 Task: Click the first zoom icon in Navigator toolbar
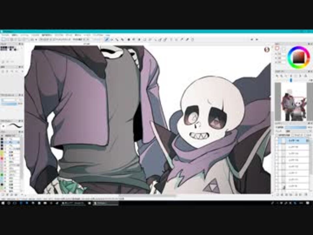277,76
